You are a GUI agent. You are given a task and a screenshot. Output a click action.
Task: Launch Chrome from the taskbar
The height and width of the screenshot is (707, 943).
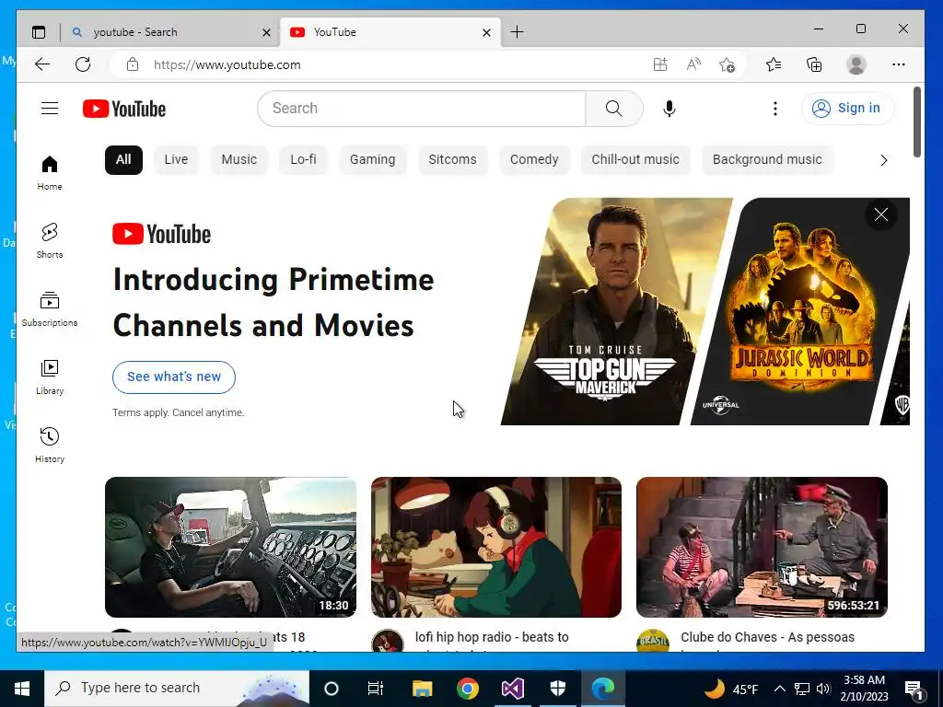[467, 688]
